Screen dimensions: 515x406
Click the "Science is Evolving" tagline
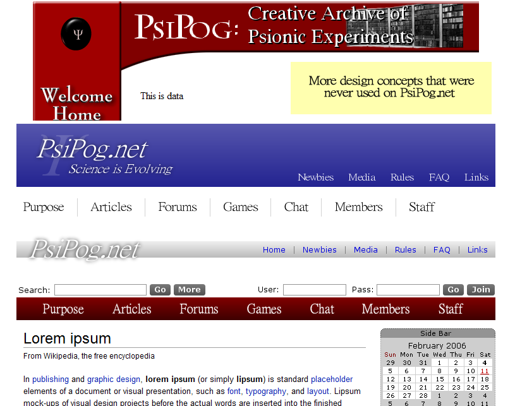[x=121, y=169]
